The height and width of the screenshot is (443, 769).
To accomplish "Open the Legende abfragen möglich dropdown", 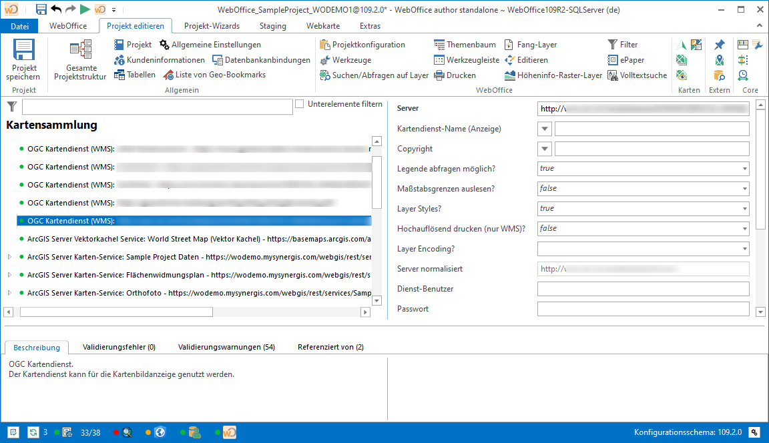I will tap(744, 169).
